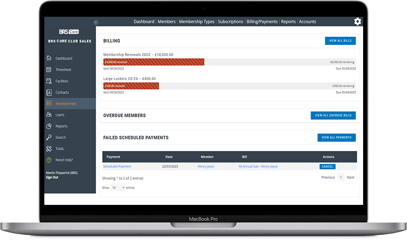Click the Dashboard home icon in sidebar
This screenshot has height=242, width=407.
click(x=49, y=58)
